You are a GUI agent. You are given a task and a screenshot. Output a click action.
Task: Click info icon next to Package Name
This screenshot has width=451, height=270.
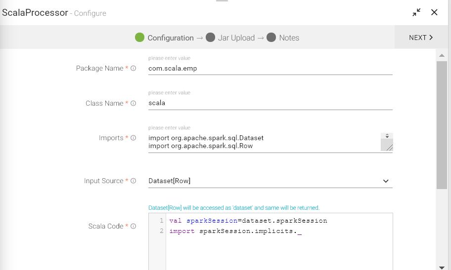[x=133, y=69]
